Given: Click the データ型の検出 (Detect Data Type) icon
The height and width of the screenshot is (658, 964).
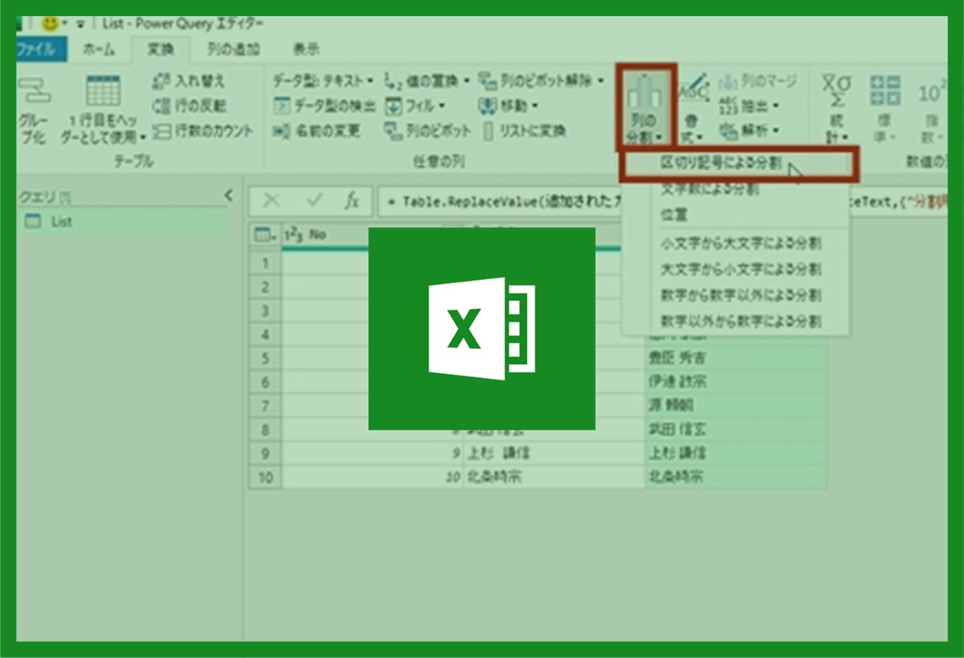Looking at the screenshot, I should (x=281, y=105).
